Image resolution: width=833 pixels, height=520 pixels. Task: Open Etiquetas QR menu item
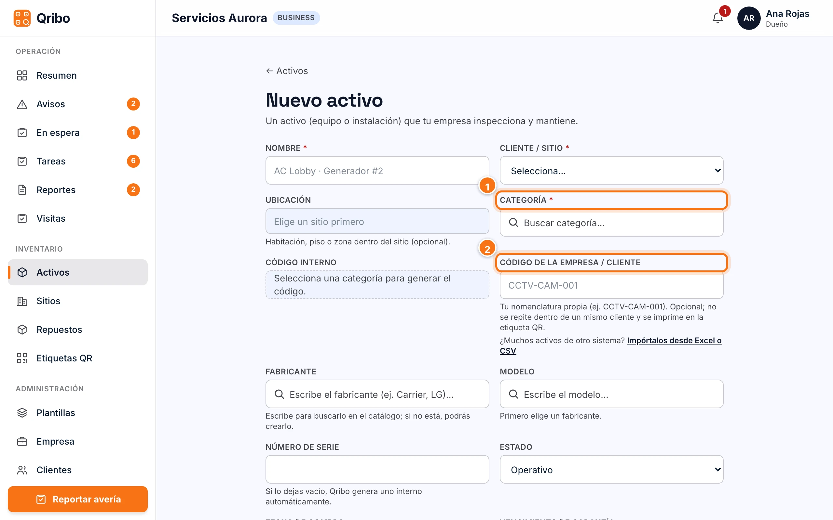(78, 358)
